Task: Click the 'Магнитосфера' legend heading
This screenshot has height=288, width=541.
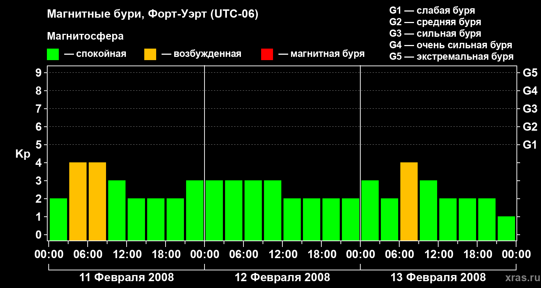Action: (85, 36)
